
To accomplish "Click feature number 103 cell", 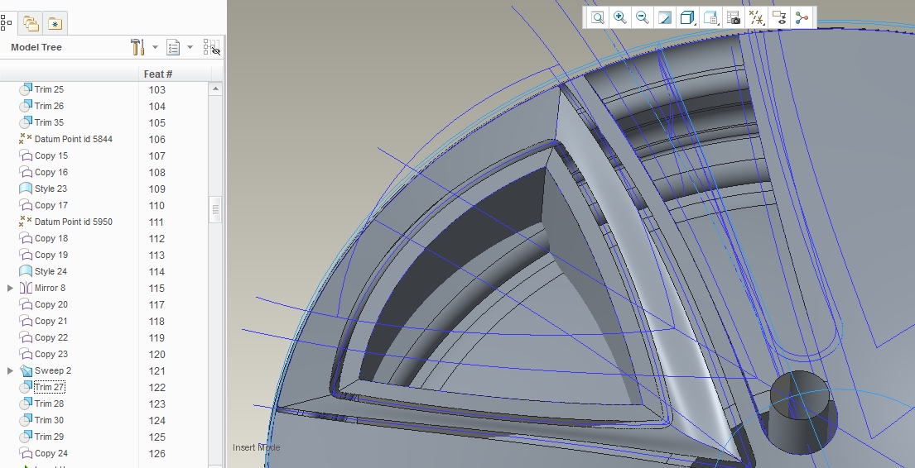I will 157,90.
